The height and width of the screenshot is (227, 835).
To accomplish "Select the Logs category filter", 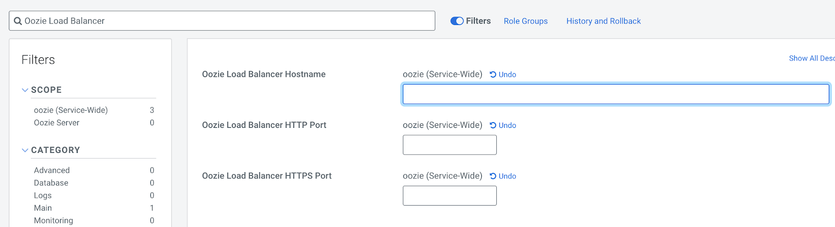I will tap(43, 195).
